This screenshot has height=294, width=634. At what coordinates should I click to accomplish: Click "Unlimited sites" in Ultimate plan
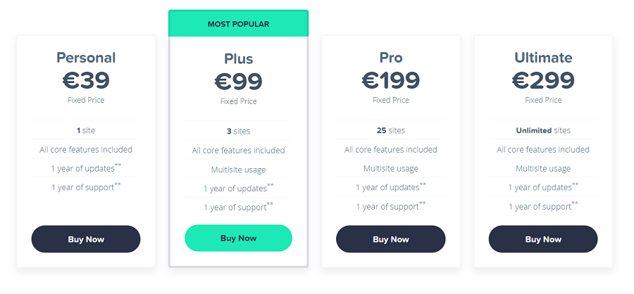543,130
